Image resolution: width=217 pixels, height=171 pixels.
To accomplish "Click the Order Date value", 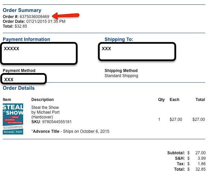I will pos(46,22).
